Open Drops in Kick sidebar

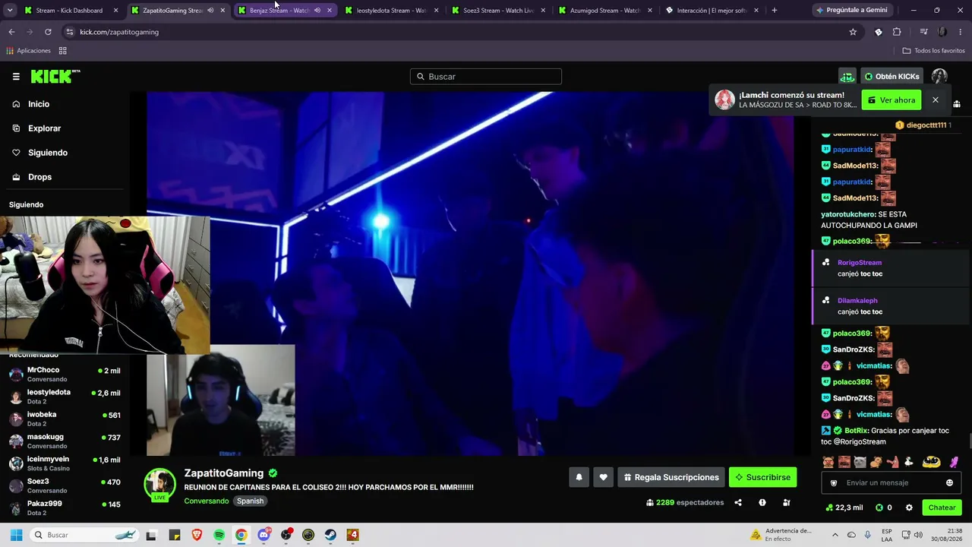tap(39, 177)
